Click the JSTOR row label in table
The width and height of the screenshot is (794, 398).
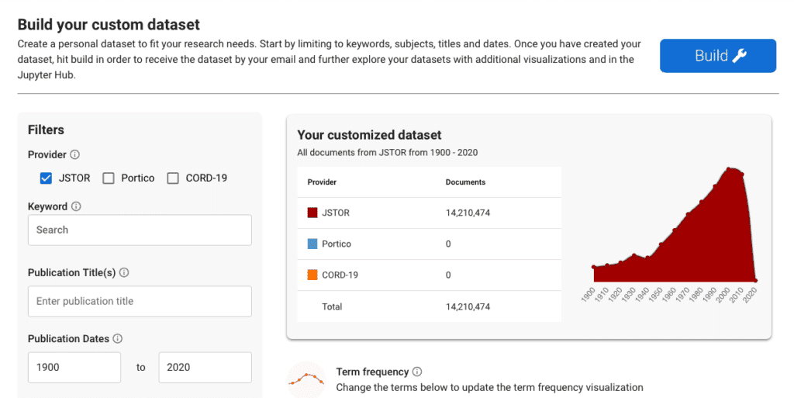point(336,213)
